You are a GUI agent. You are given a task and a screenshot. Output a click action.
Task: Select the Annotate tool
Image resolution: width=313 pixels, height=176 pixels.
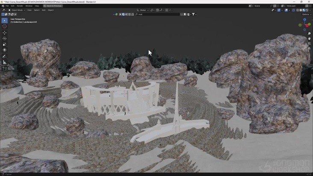pos(4,56)
